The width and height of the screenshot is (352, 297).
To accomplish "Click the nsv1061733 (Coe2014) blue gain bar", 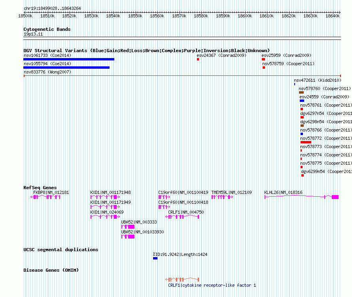I will pos(69,59).
